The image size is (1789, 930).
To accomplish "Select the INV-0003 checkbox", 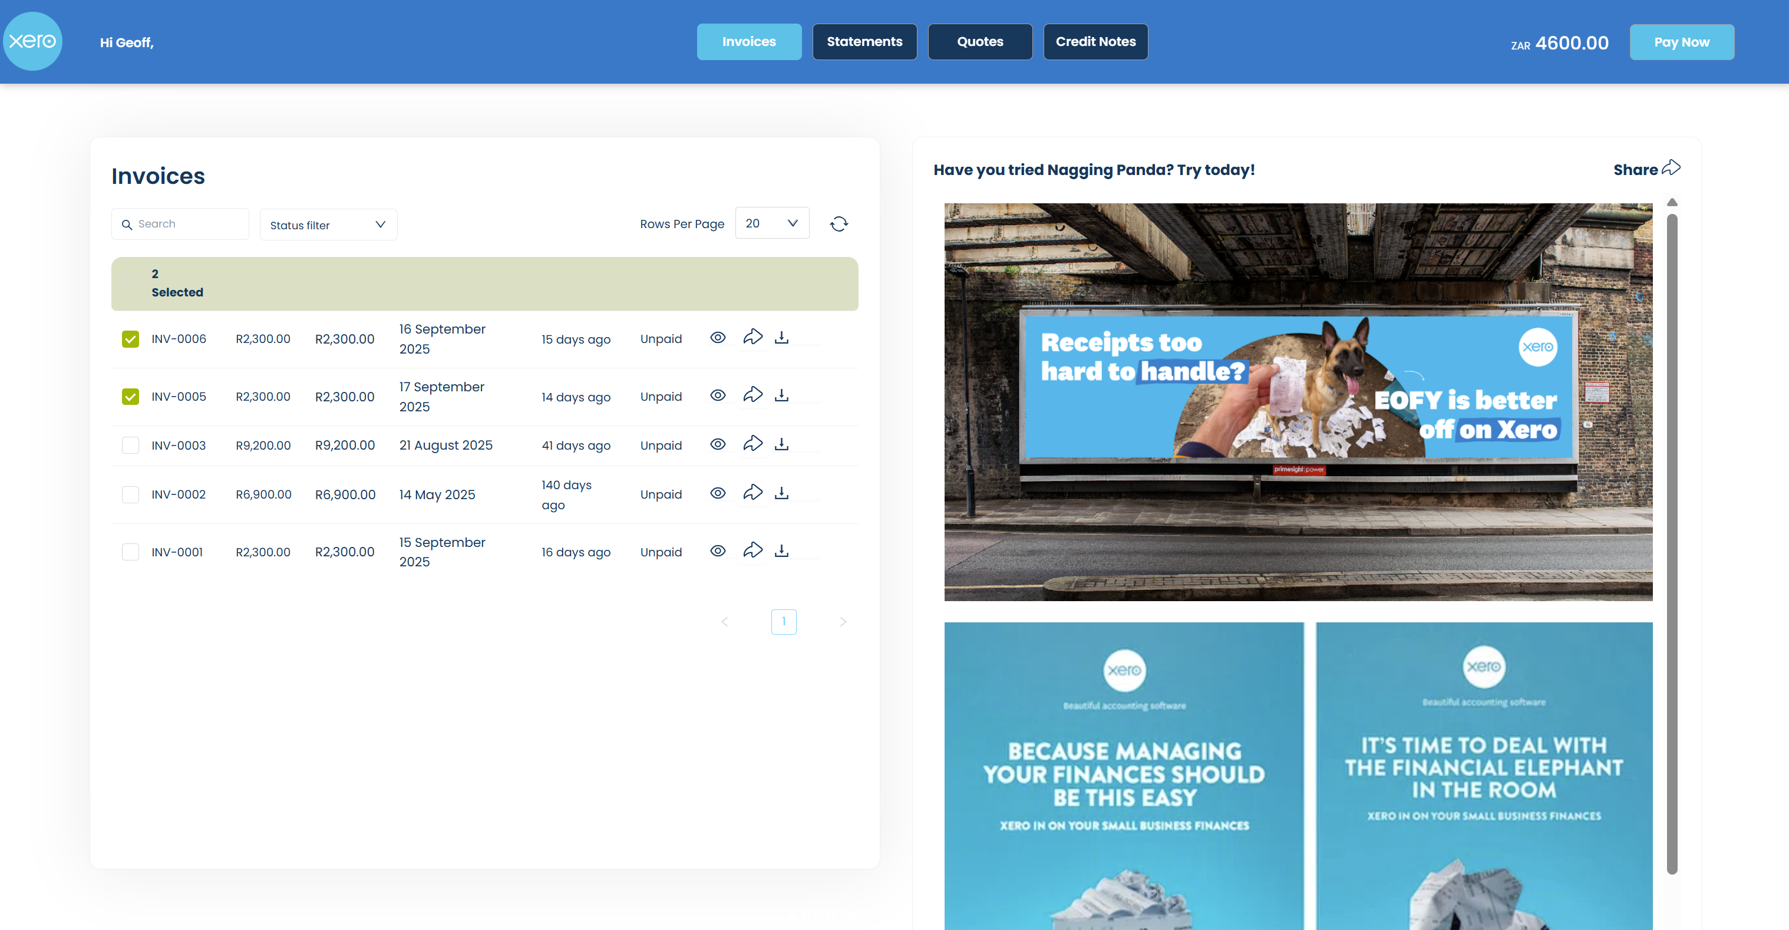I will (130, 445).
